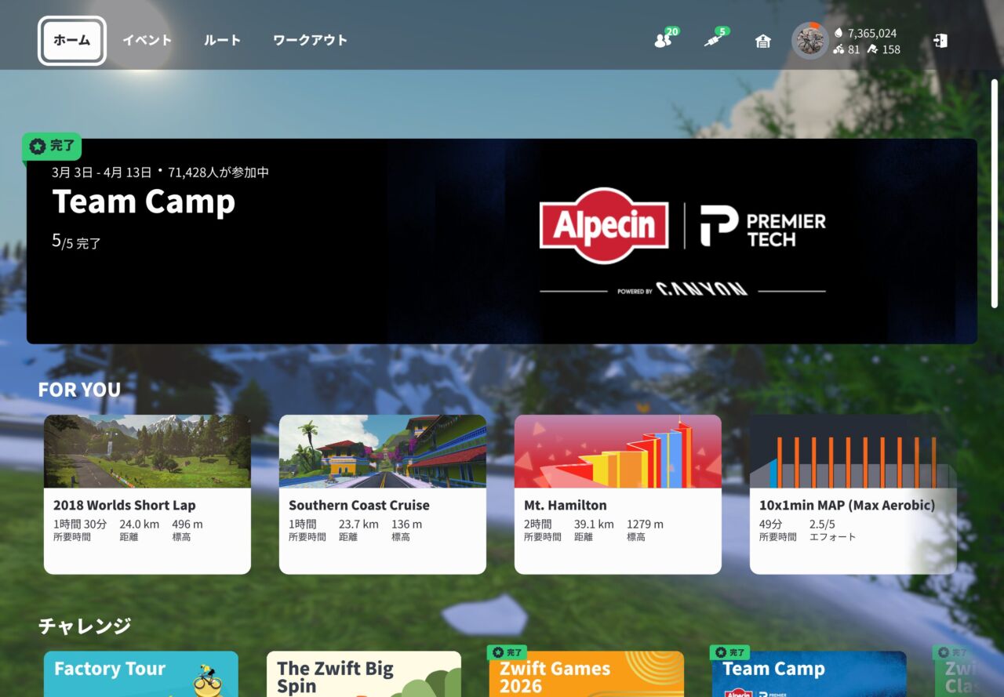Open the 10x1min MAP workout card
This screenshot has height=697, width=1004.
853,494
